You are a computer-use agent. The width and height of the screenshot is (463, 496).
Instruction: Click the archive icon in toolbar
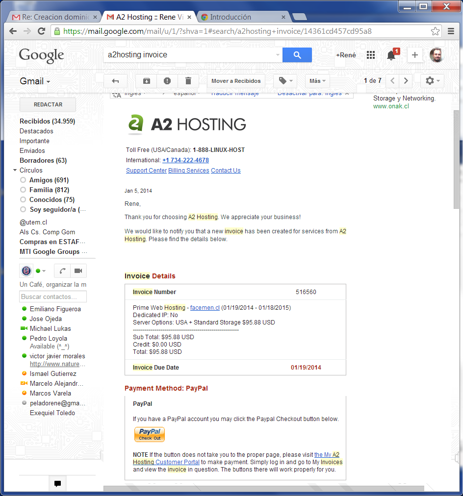point(146,81)
